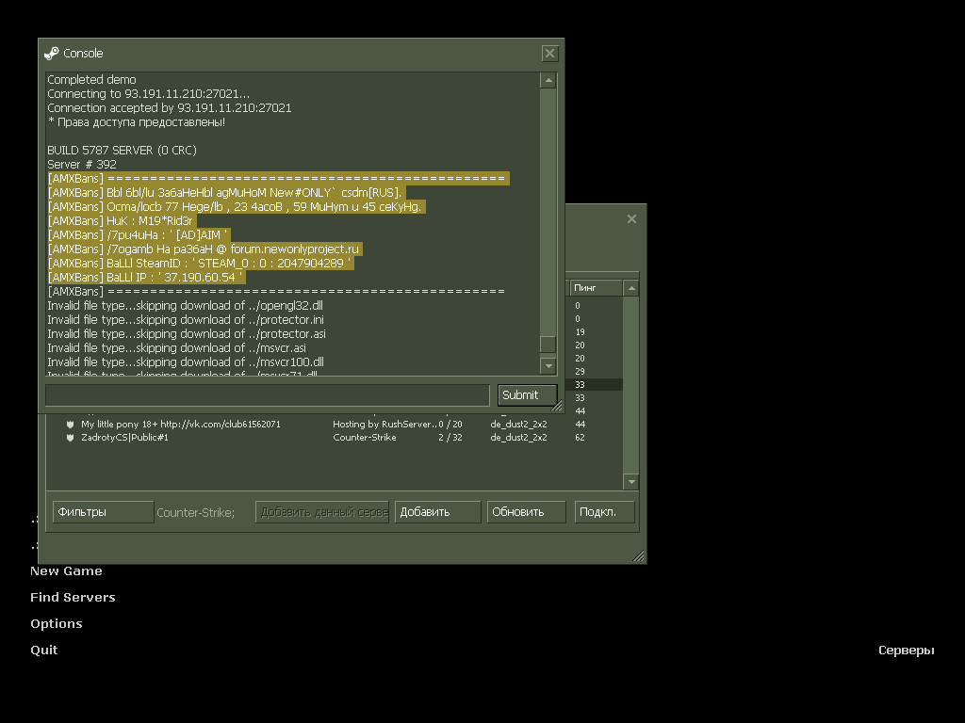Click the Console scrollbar up arrow
Image resolution: width=965 pixels, height=723 pixels.
pos(548,81)
